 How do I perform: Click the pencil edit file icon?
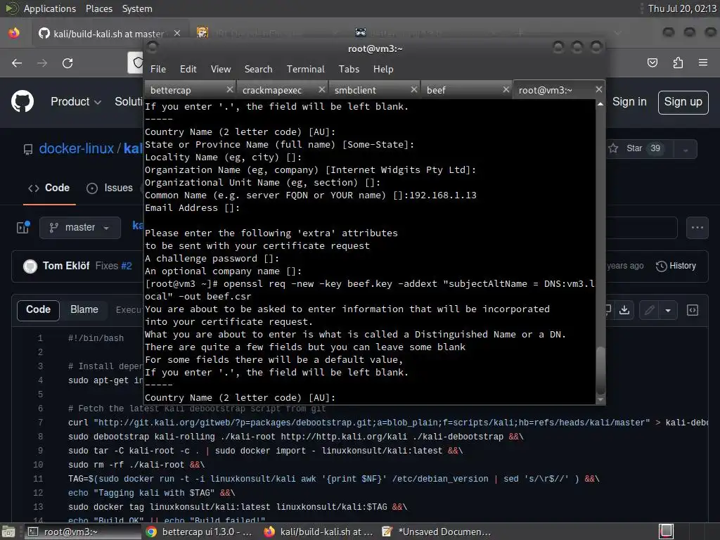point(649,310)
